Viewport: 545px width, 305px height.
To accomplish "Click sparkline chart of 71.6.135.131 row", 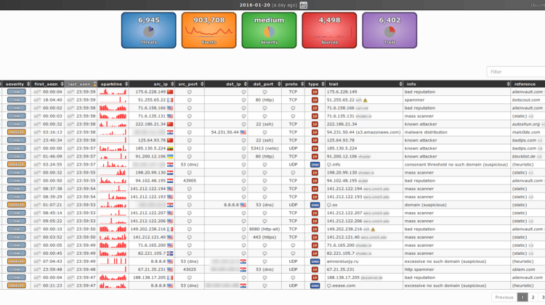I will coord(113,116).
